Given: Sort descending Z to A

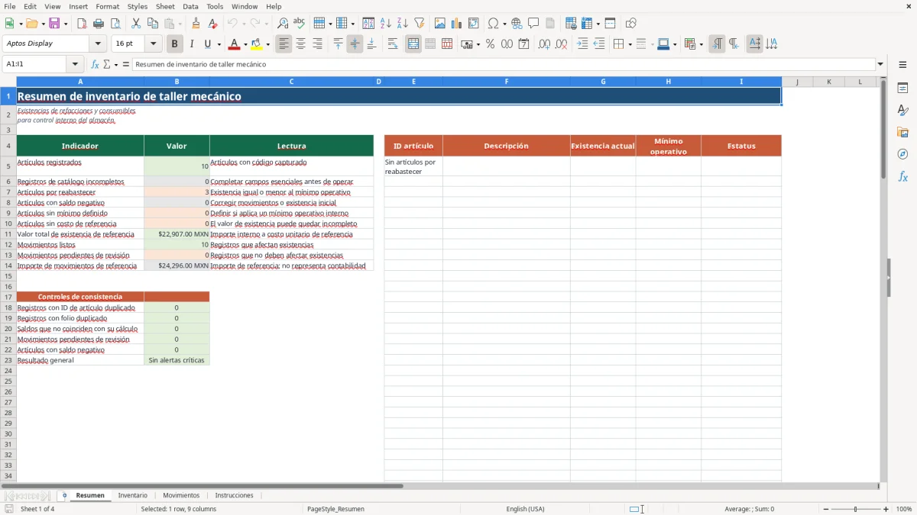Looking at the screenshot, I should pos(403,24).
